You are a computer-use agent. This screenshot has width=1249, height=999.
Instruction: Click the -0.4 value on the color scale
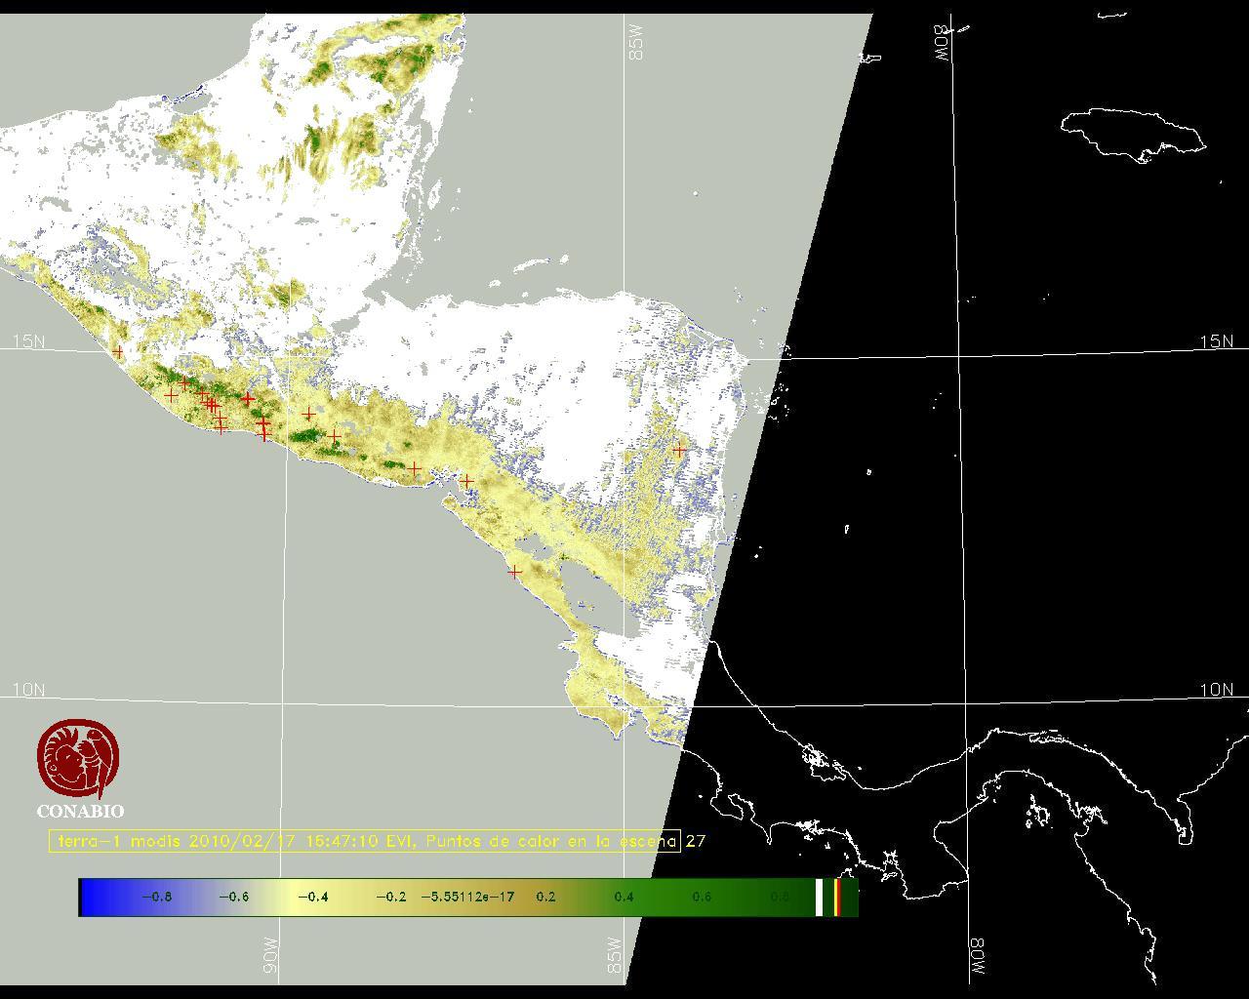pyautogui.click(x=312, y=898)
